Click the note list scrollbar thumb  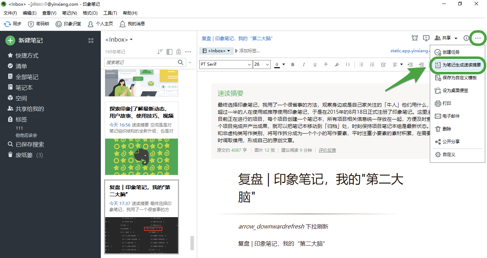[192, 243]
